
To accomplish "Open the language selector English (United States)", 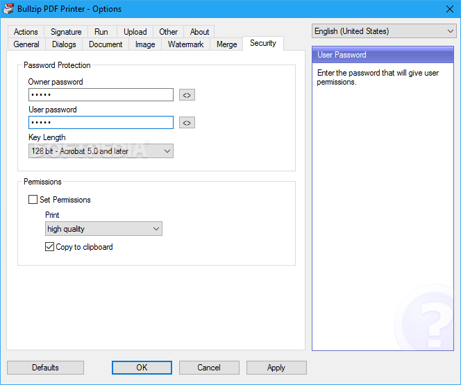I will click(384, 31).
